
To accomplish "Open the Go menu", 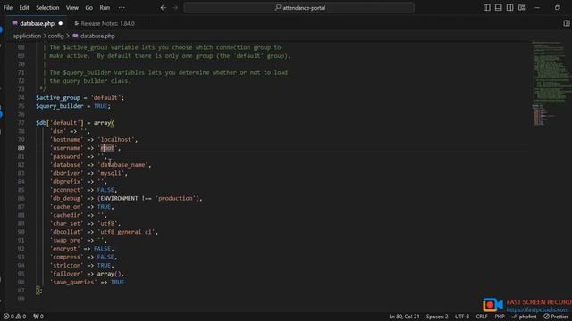I will coord(89,8).
